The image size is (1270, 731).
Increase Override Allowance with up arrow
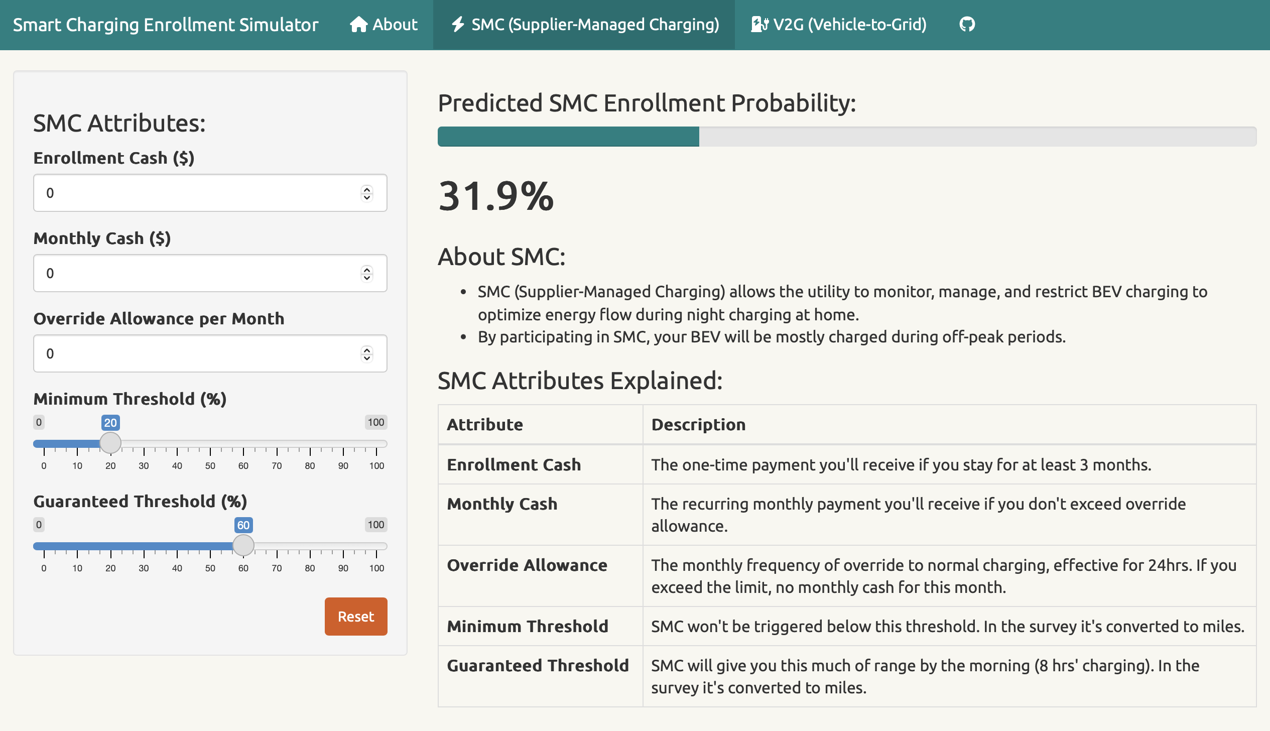click(x=367, y=349)
